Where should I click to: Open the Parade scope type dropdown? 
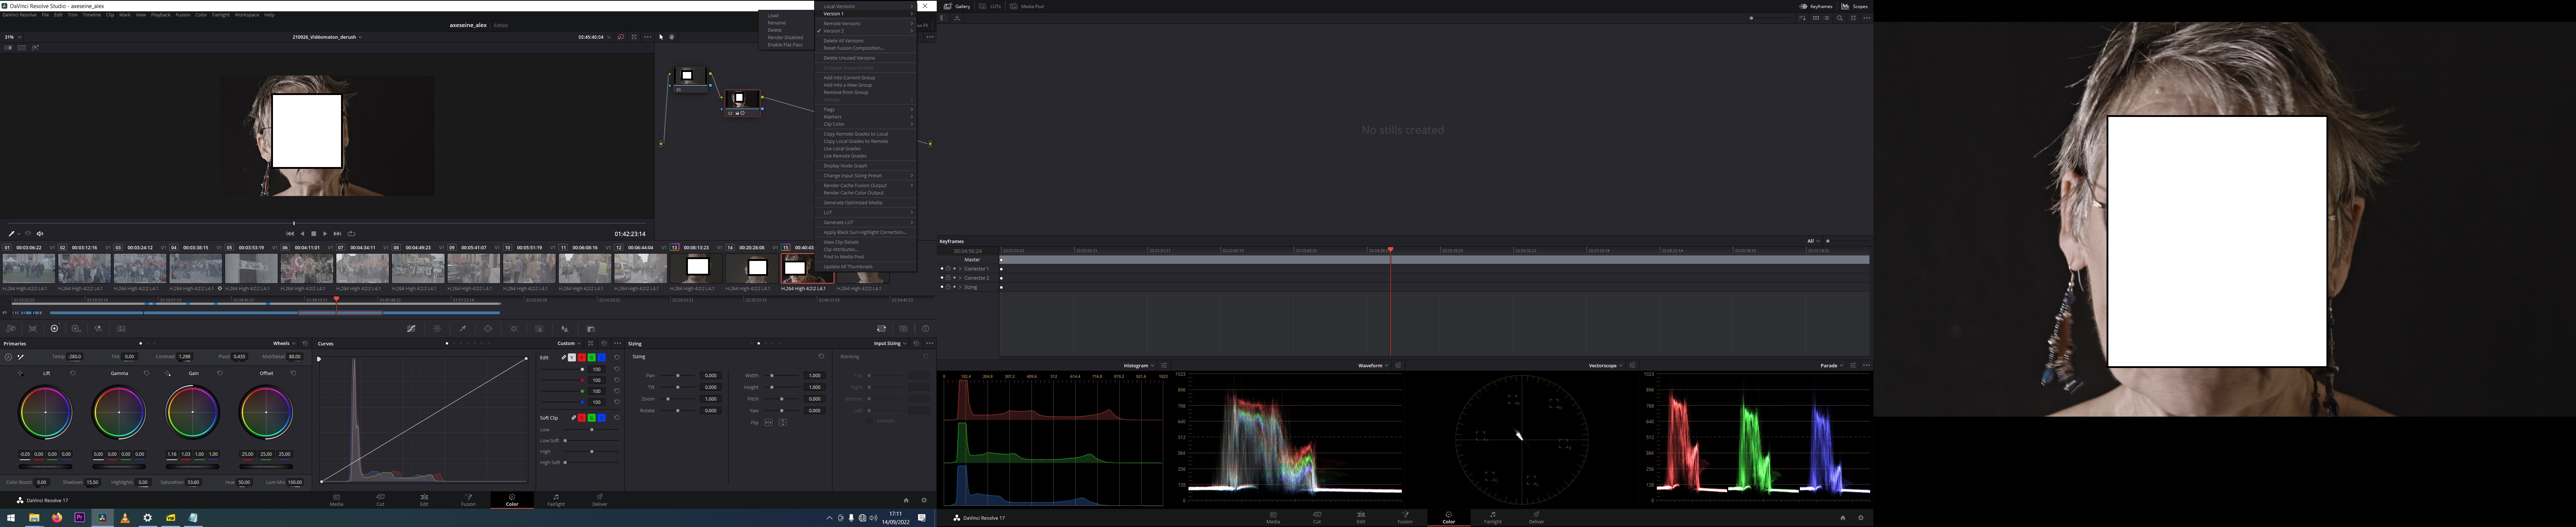(1832, 365)
